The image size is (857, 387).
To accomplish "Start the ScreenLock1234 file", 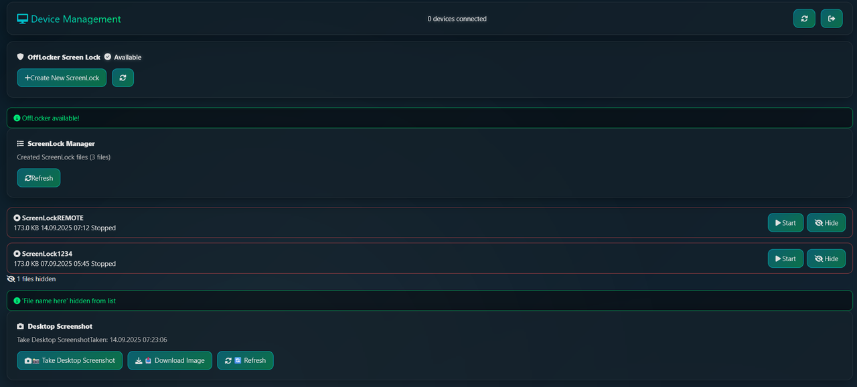I will pos(785,258).
